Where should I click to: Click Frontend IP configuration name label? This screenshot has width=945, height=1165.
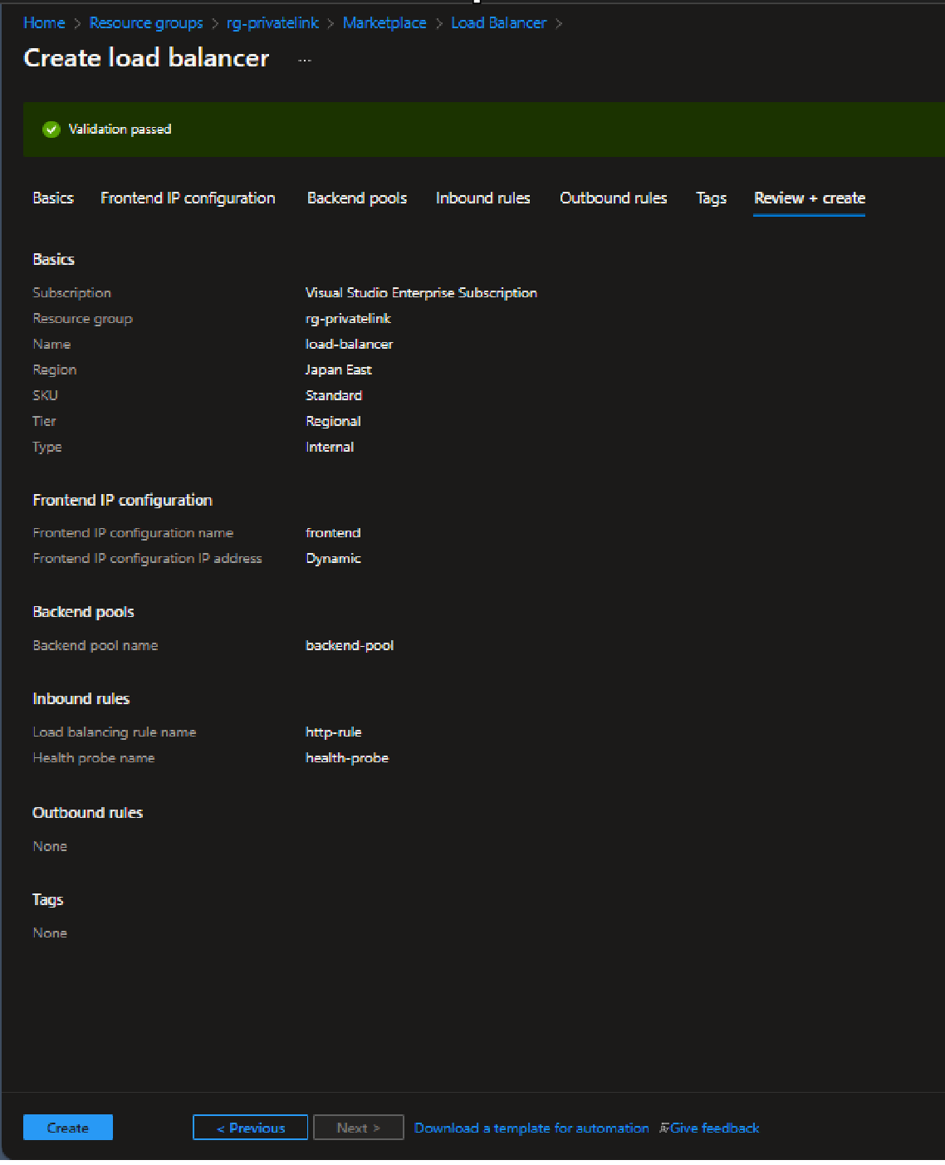[133, 533]
